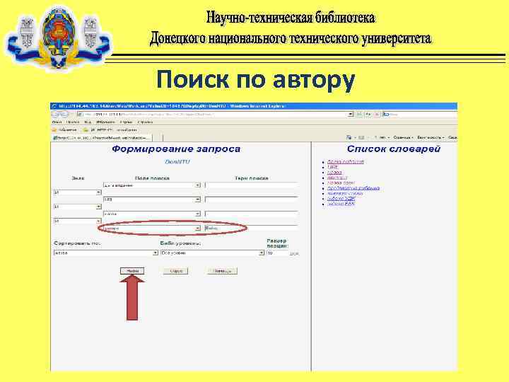Viewport: 509px width, 382px height.
Task: Click the search magnifier icon by the address bar
Action: click(386, 115)
